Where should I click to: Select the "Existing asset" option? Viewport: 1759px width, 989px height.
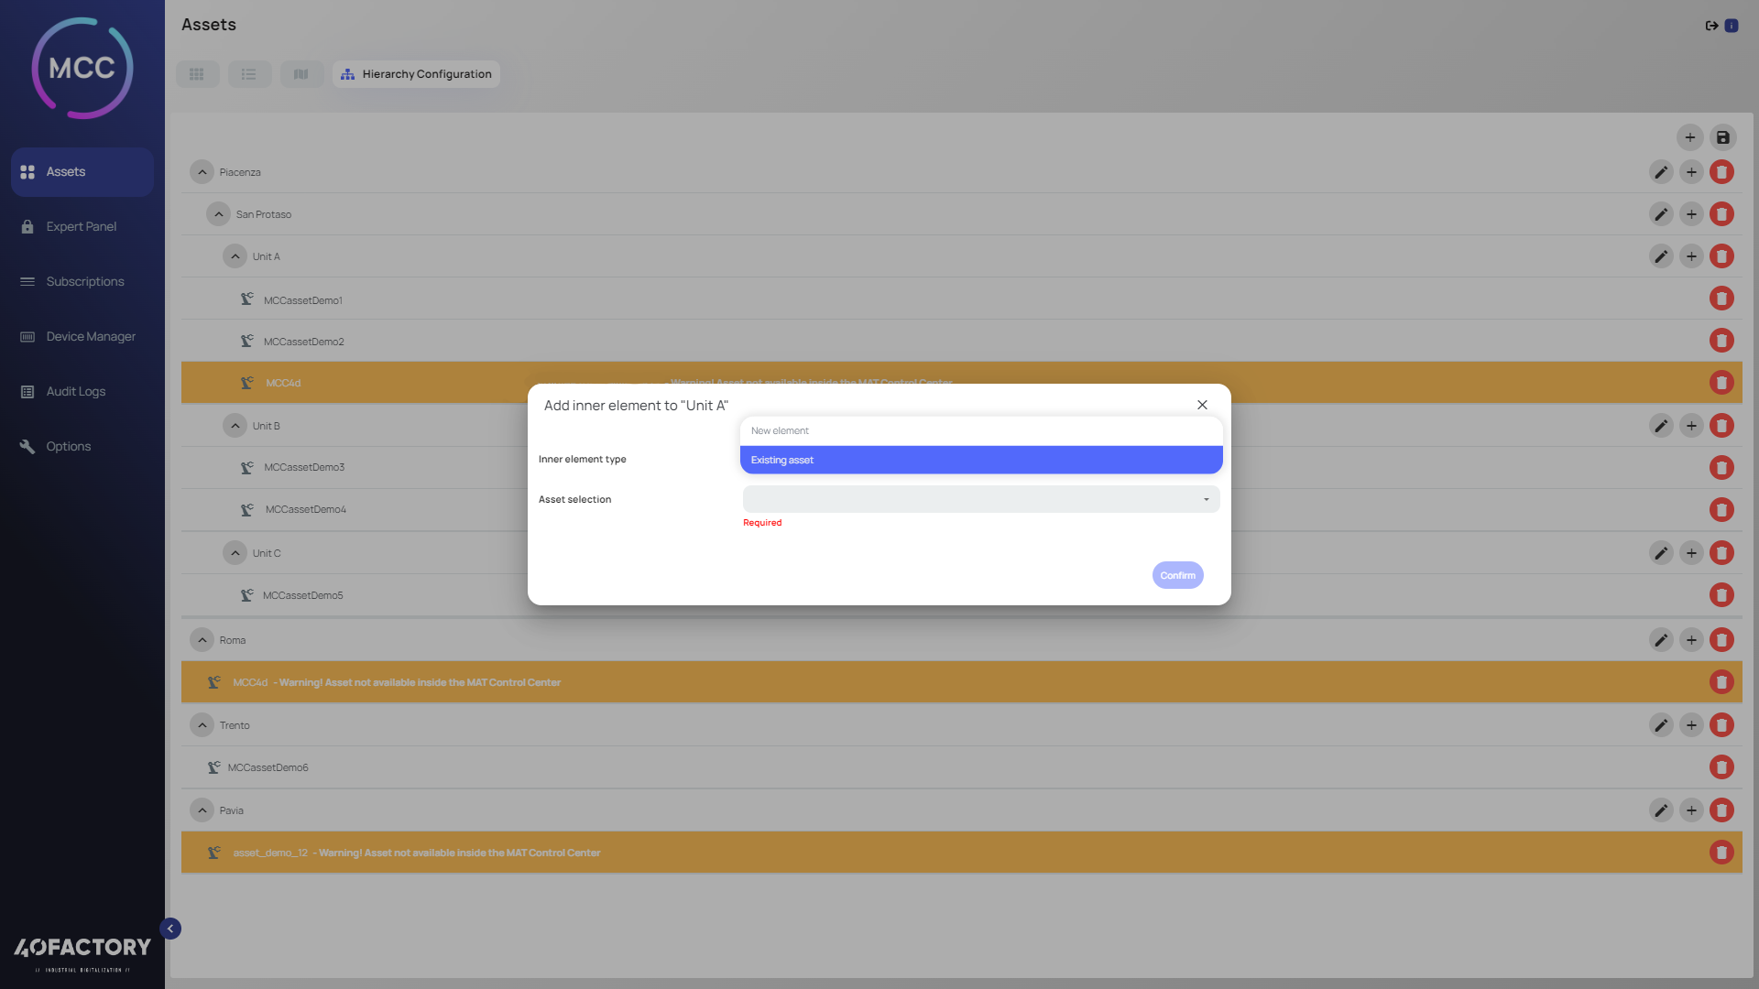pos(980,460)
